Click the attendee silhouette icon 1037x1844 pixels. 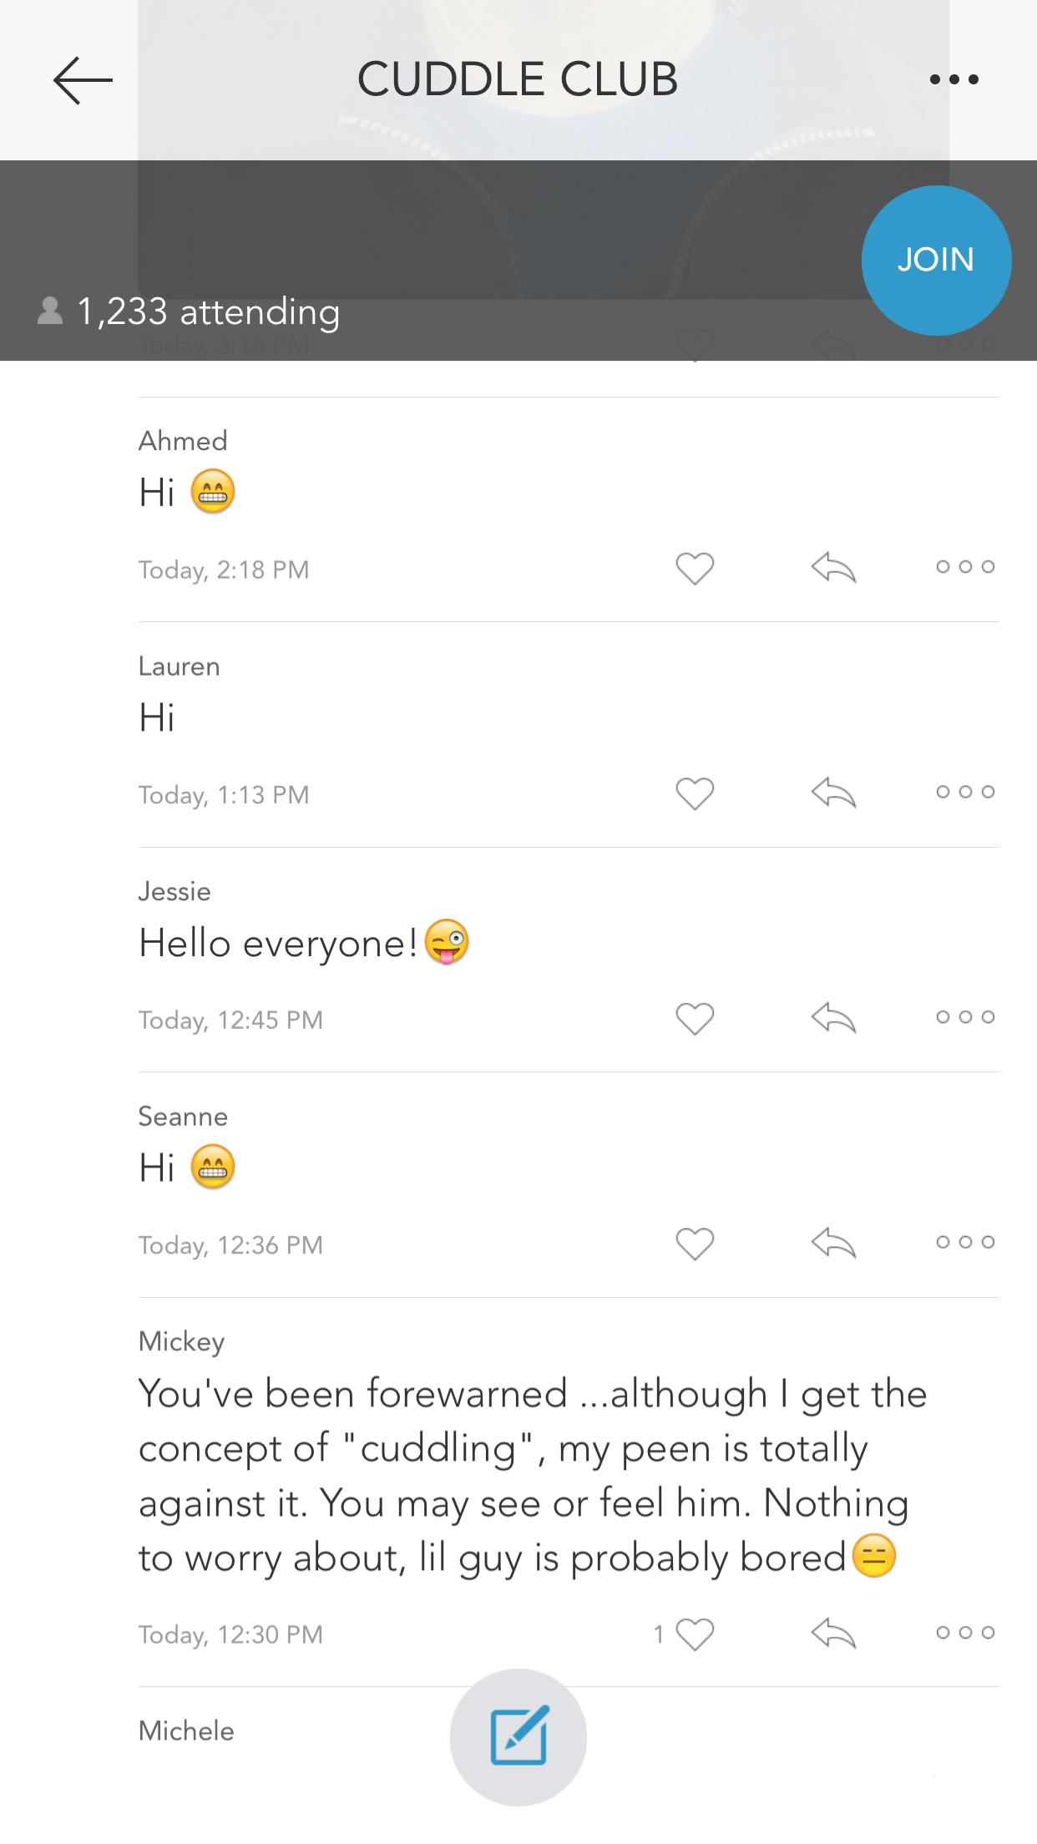point(48,312)
